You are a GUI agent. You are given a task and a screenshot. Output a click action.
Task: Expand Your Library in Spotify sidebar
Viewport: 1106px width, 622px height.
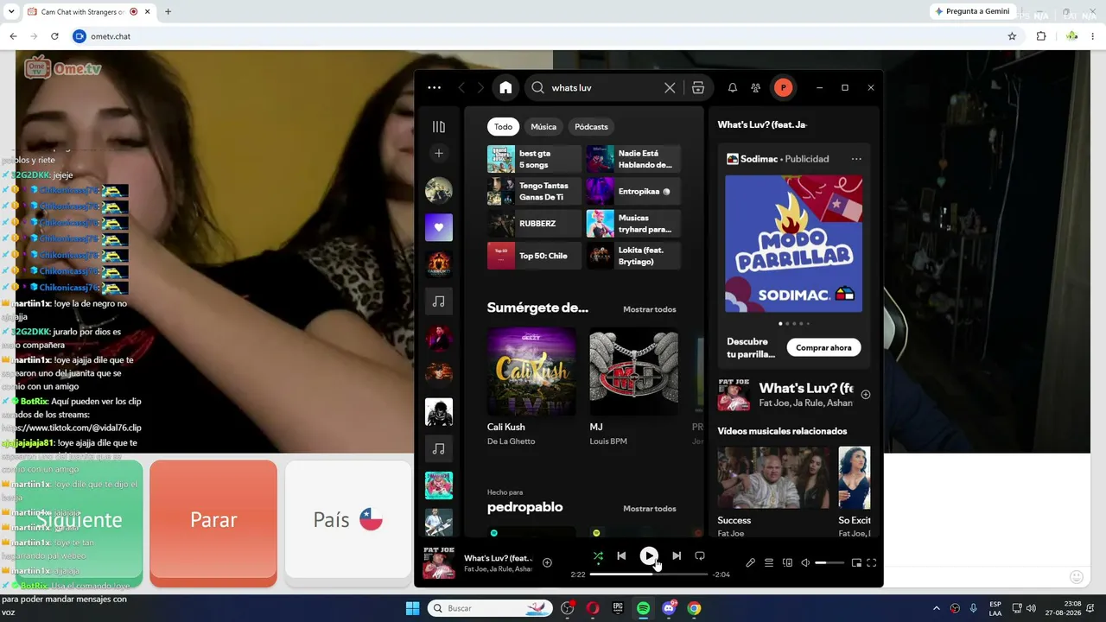tap(439, 127)
